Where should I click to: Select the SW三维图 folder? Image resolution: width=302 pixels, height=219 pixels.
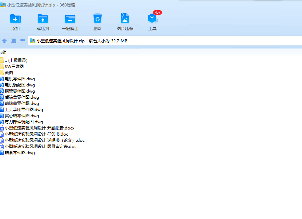coord(14,67)
